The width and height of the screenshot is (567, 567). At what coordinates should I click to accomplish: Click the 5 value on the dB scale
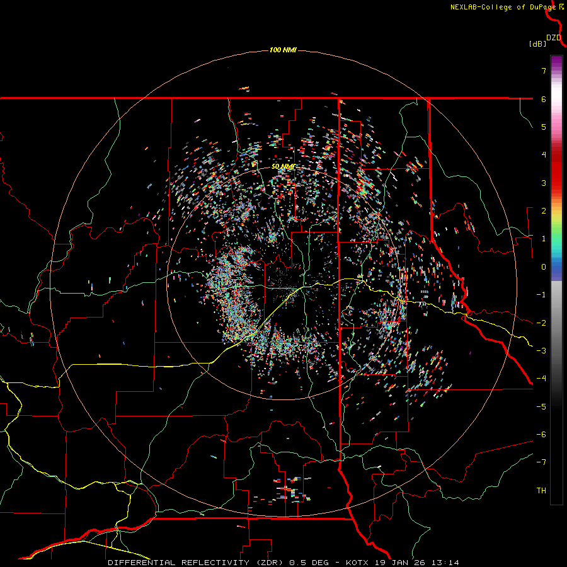(544, 127)
